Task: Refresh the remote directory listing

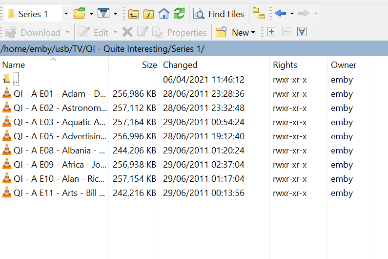Action: [179, 14]
